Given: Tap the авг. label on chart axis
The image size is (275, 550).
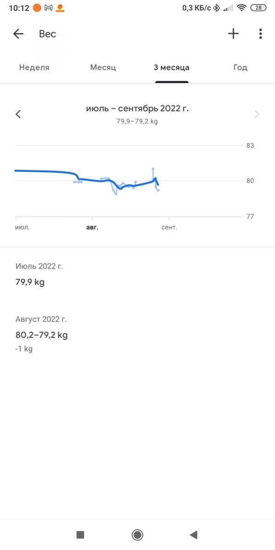Looking at the screenshot, I should tap(92, 227).
